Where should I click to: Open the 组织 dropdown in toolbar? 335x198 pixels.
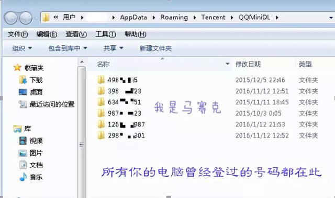[22, 48]
